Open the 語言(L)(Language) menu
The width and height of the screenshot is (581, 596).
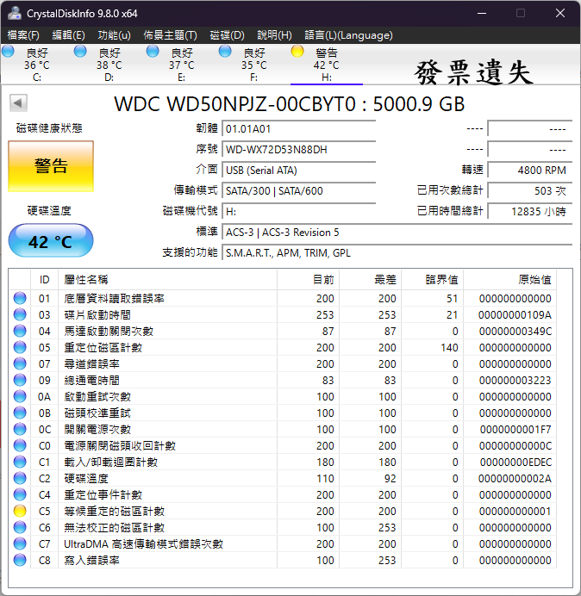pyautogui.click(x=348, y=35)
